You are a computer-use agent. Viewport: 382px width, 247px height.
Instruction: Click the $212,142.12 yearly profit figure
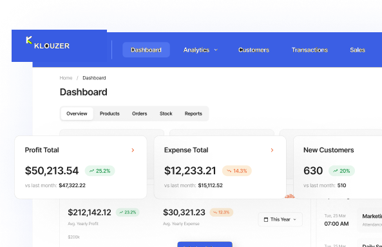[x=90, y=212]
